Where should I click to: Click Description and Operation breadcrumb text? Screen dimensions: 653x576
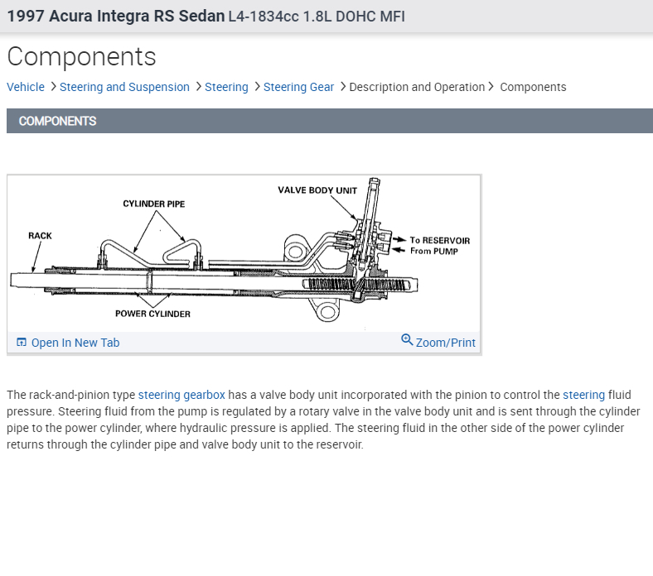coord(417,87)
